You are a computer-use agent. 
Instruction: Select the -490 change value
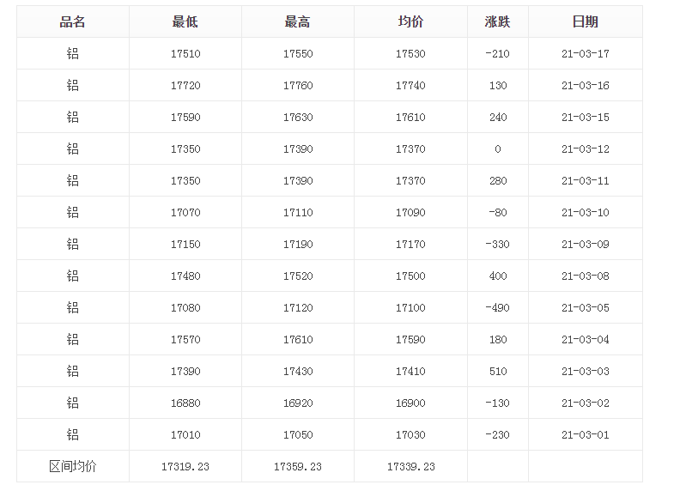click(497, 308)
